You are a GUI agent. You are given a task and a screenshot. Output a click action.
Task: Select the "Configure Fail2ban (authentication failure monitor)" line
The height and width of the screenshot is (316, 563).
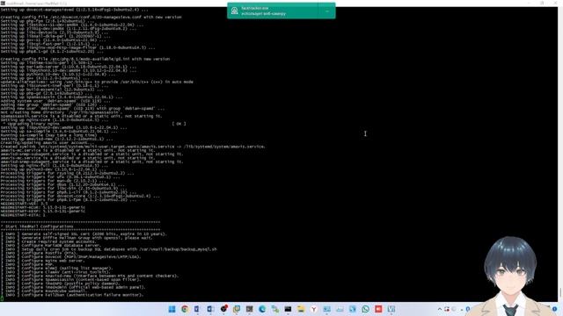(72, 295)
